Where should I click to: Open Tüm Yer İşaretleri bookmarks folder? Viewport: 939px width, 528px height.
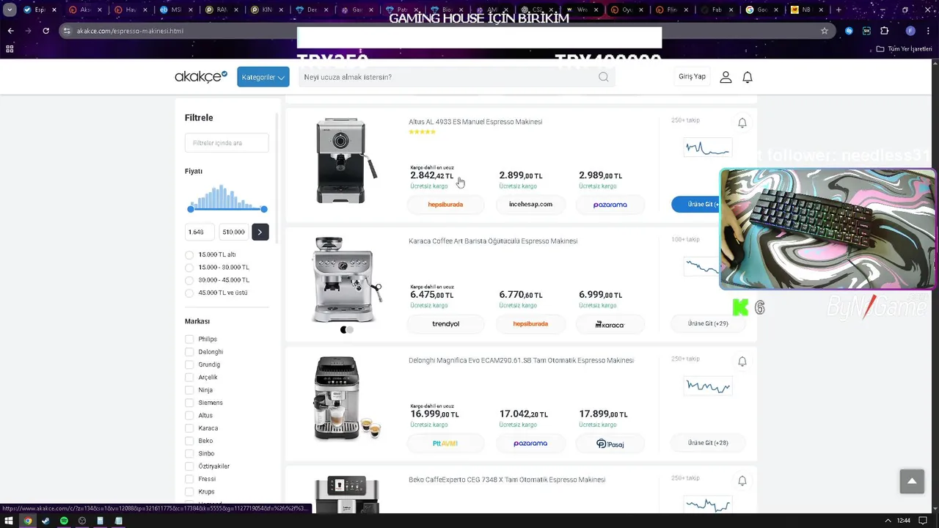(x=905, y=48)
